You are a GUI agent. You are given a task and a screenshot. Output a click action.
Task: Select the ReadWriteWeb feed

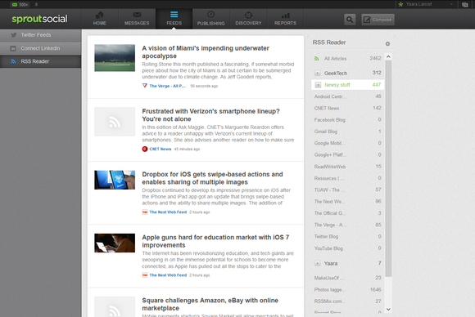[x=348, y=167]
